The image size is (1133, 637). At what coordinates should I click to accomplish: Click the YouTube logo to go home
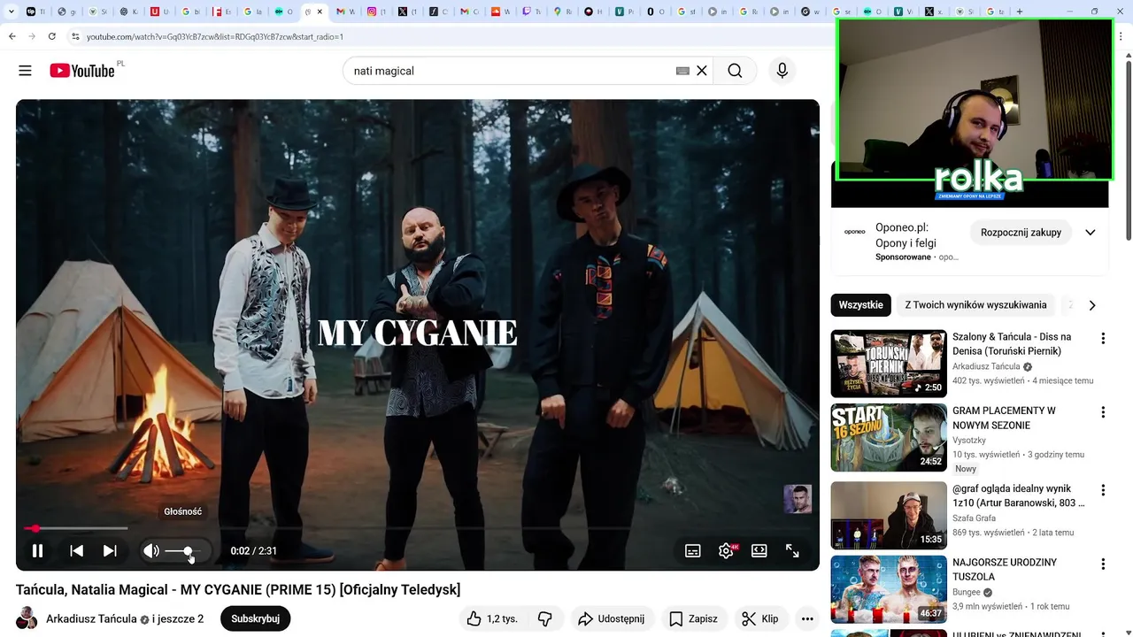[x=82, y=71]
